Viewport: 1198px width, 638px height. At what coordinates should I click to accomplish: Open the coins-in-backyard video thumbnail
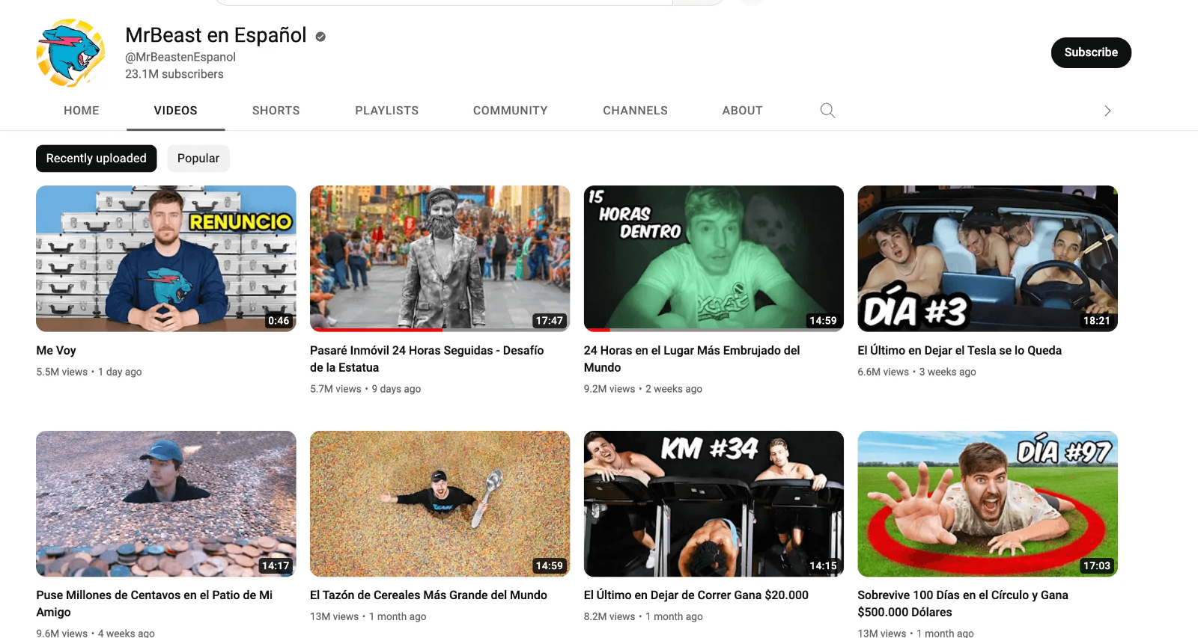165,503
